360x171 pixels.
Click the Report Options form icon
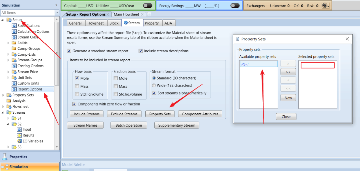click(14, 89)
